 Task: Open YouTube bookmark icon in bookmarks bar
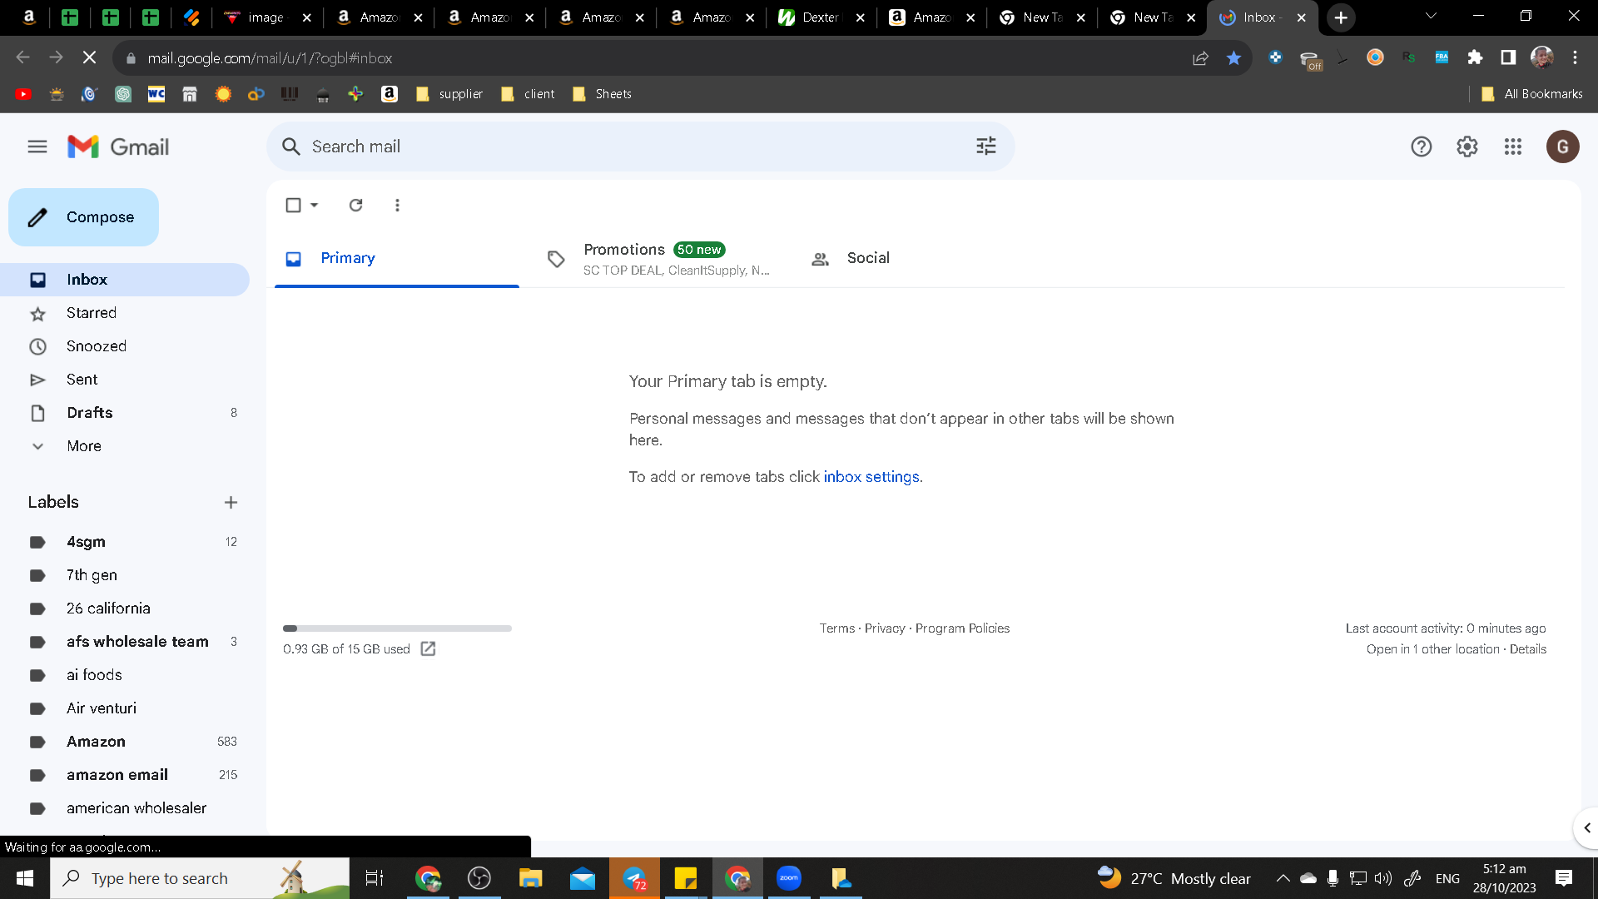point(23,94)
